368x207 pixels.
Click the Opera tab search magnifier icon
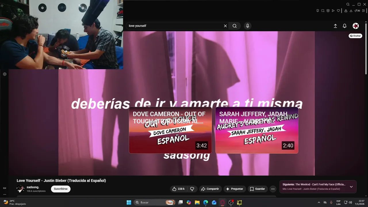tap(348, 4)
